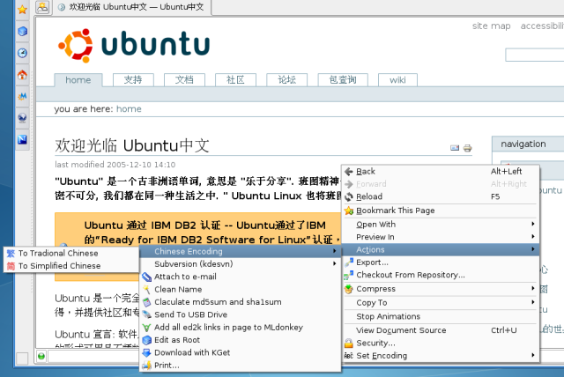
Task: Choose To Tradional Chinese menu entry
Action: 71,254
